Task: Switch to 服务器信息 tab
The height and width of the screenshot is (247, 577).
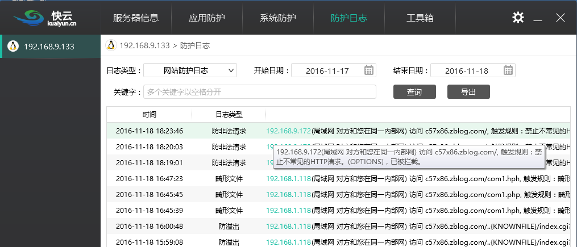Action: point(136,18)
